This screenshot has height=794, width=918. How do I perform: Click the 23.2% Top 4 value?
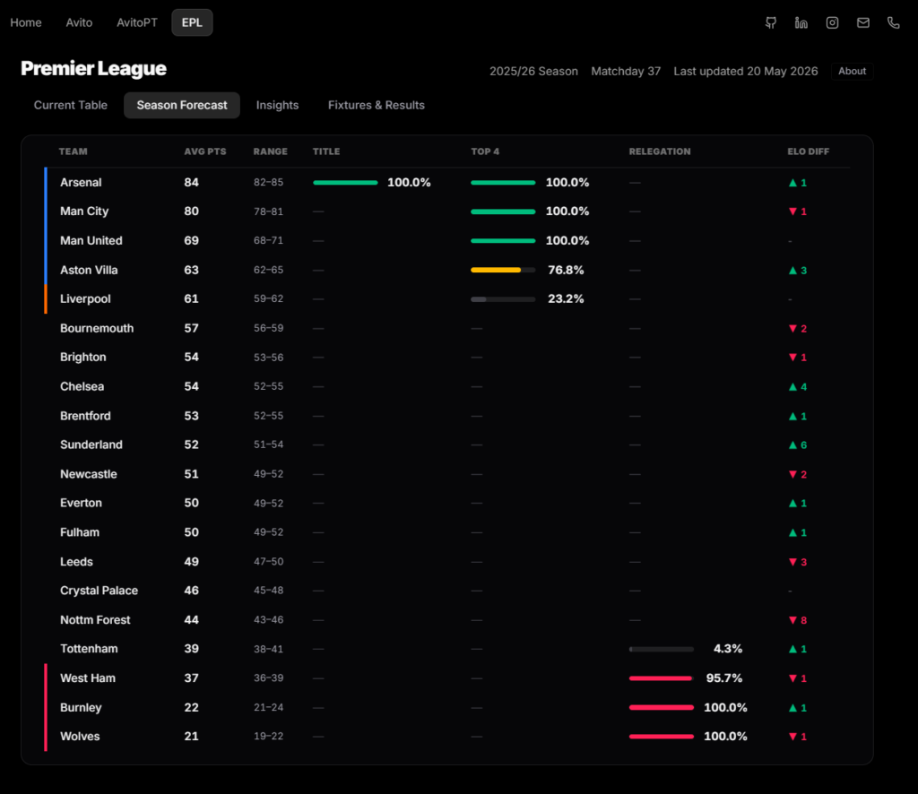[x=566, y=299]
